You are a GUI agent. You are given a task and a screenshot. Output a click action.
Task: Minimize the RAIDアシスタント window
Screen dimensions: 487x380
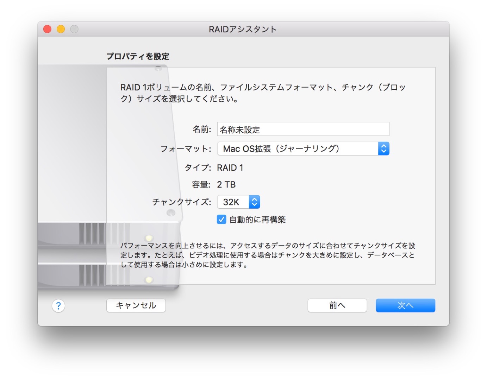61,29
